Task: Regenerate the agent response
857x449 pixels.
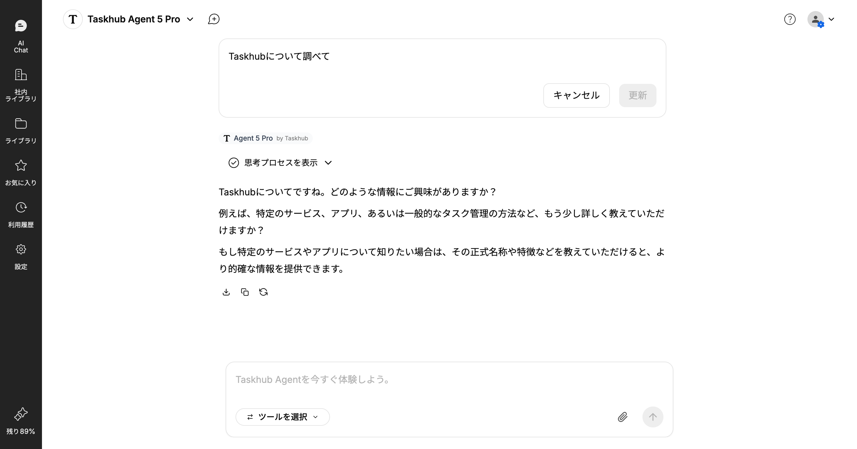Action: tap(264, 292)
